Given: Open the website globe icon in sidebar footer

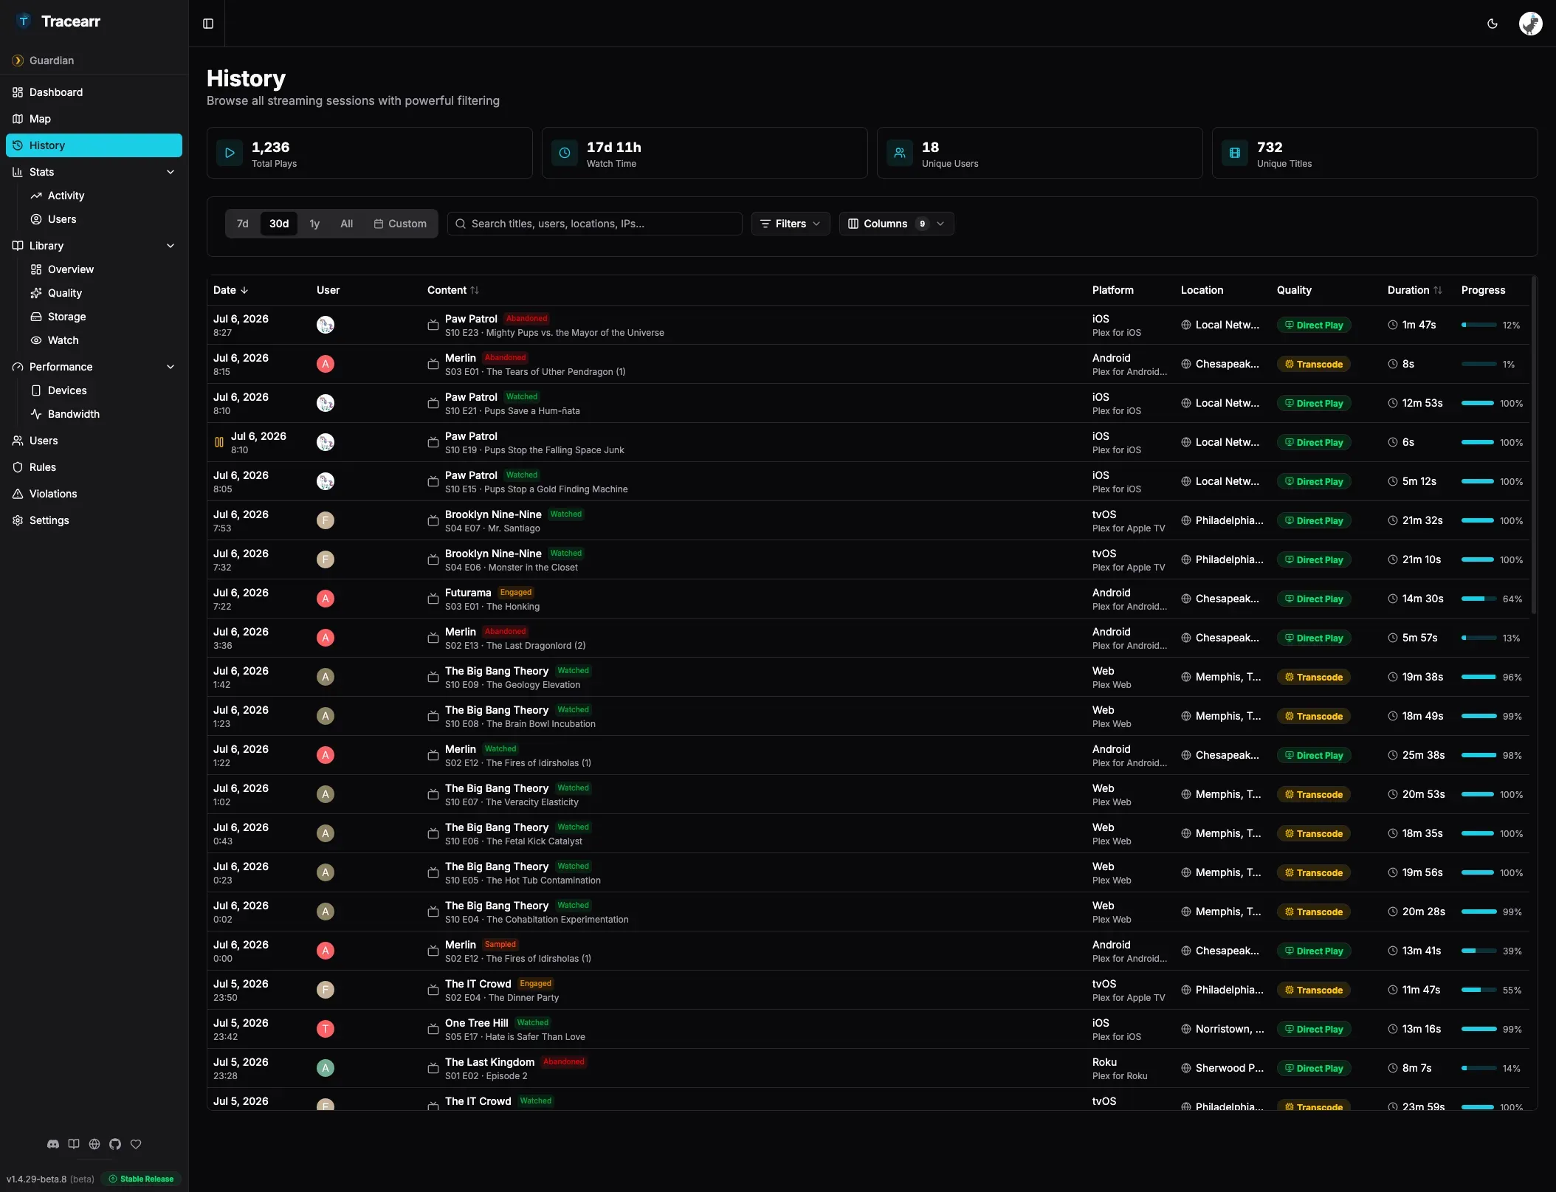Looking at the screenshot, I should click(x=94, y=1144).
